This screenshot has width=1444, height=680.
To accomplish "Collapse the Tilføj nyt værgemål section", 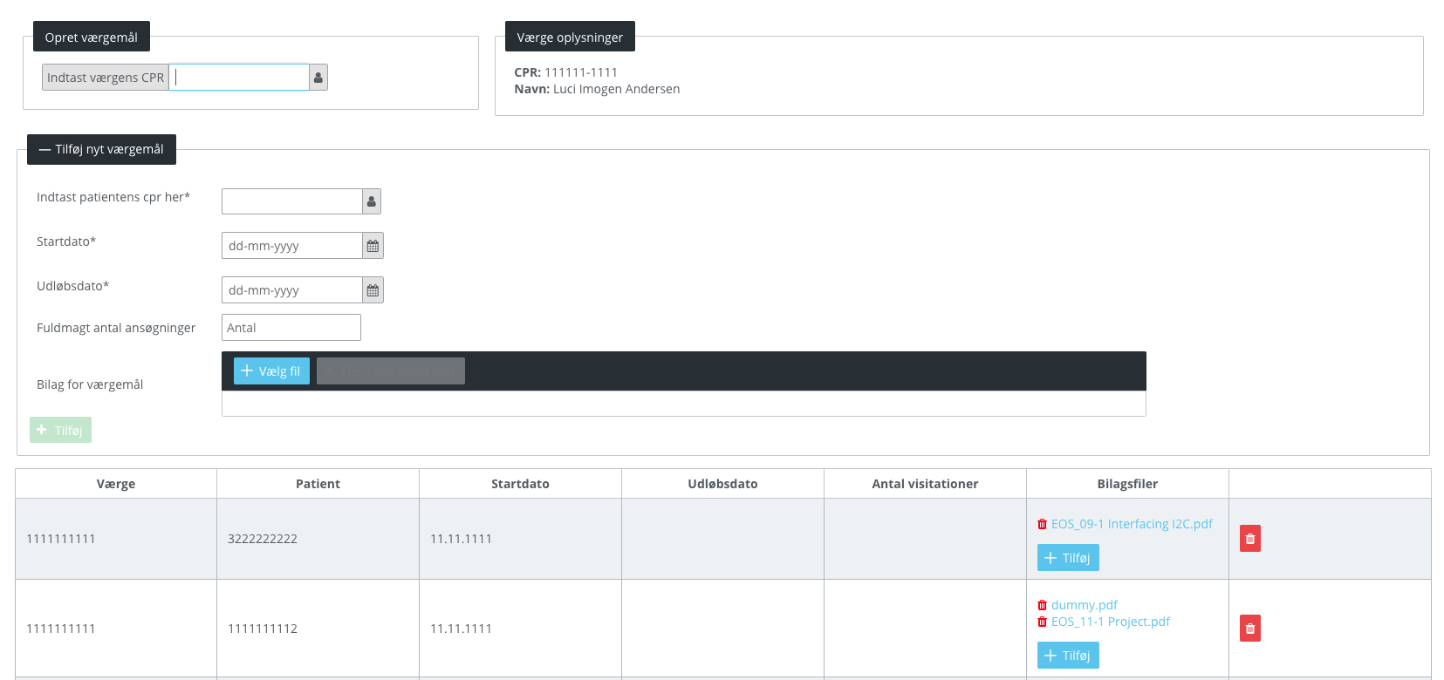I will [x=101, y=149].
